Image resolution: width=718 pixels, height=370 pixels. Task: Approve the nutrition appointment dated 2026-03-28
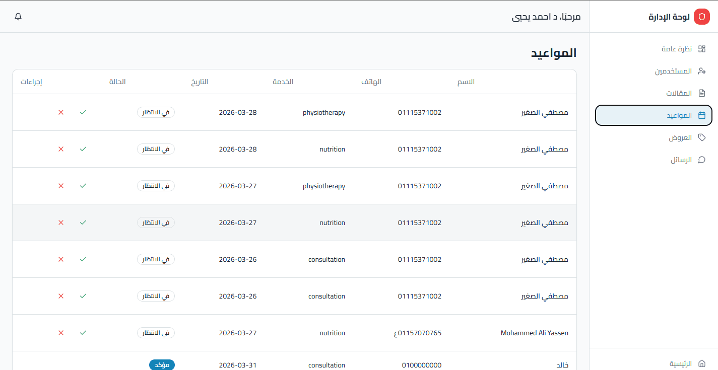click(x=83, y=149)
